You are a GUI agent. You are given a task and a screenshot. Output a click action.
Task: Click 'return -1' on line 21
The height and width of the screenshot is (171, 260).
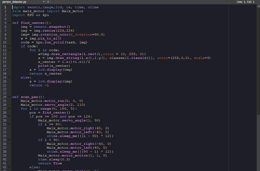tap(39, 85)
